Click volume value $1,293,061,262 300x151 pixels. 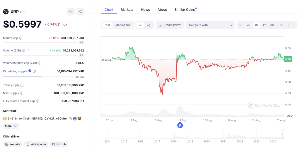74,50
